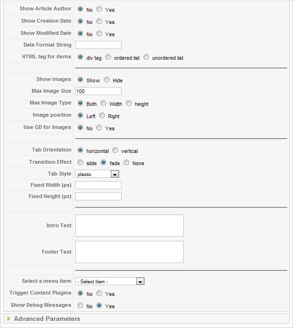The image size is (296, 335).
Task: Expand the Advanced Parameters section
Action: pos(47,319)
